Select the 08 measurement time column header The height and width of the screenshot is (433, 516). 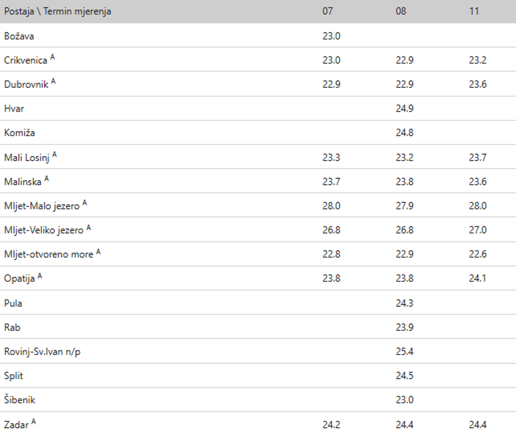[401, 11]
